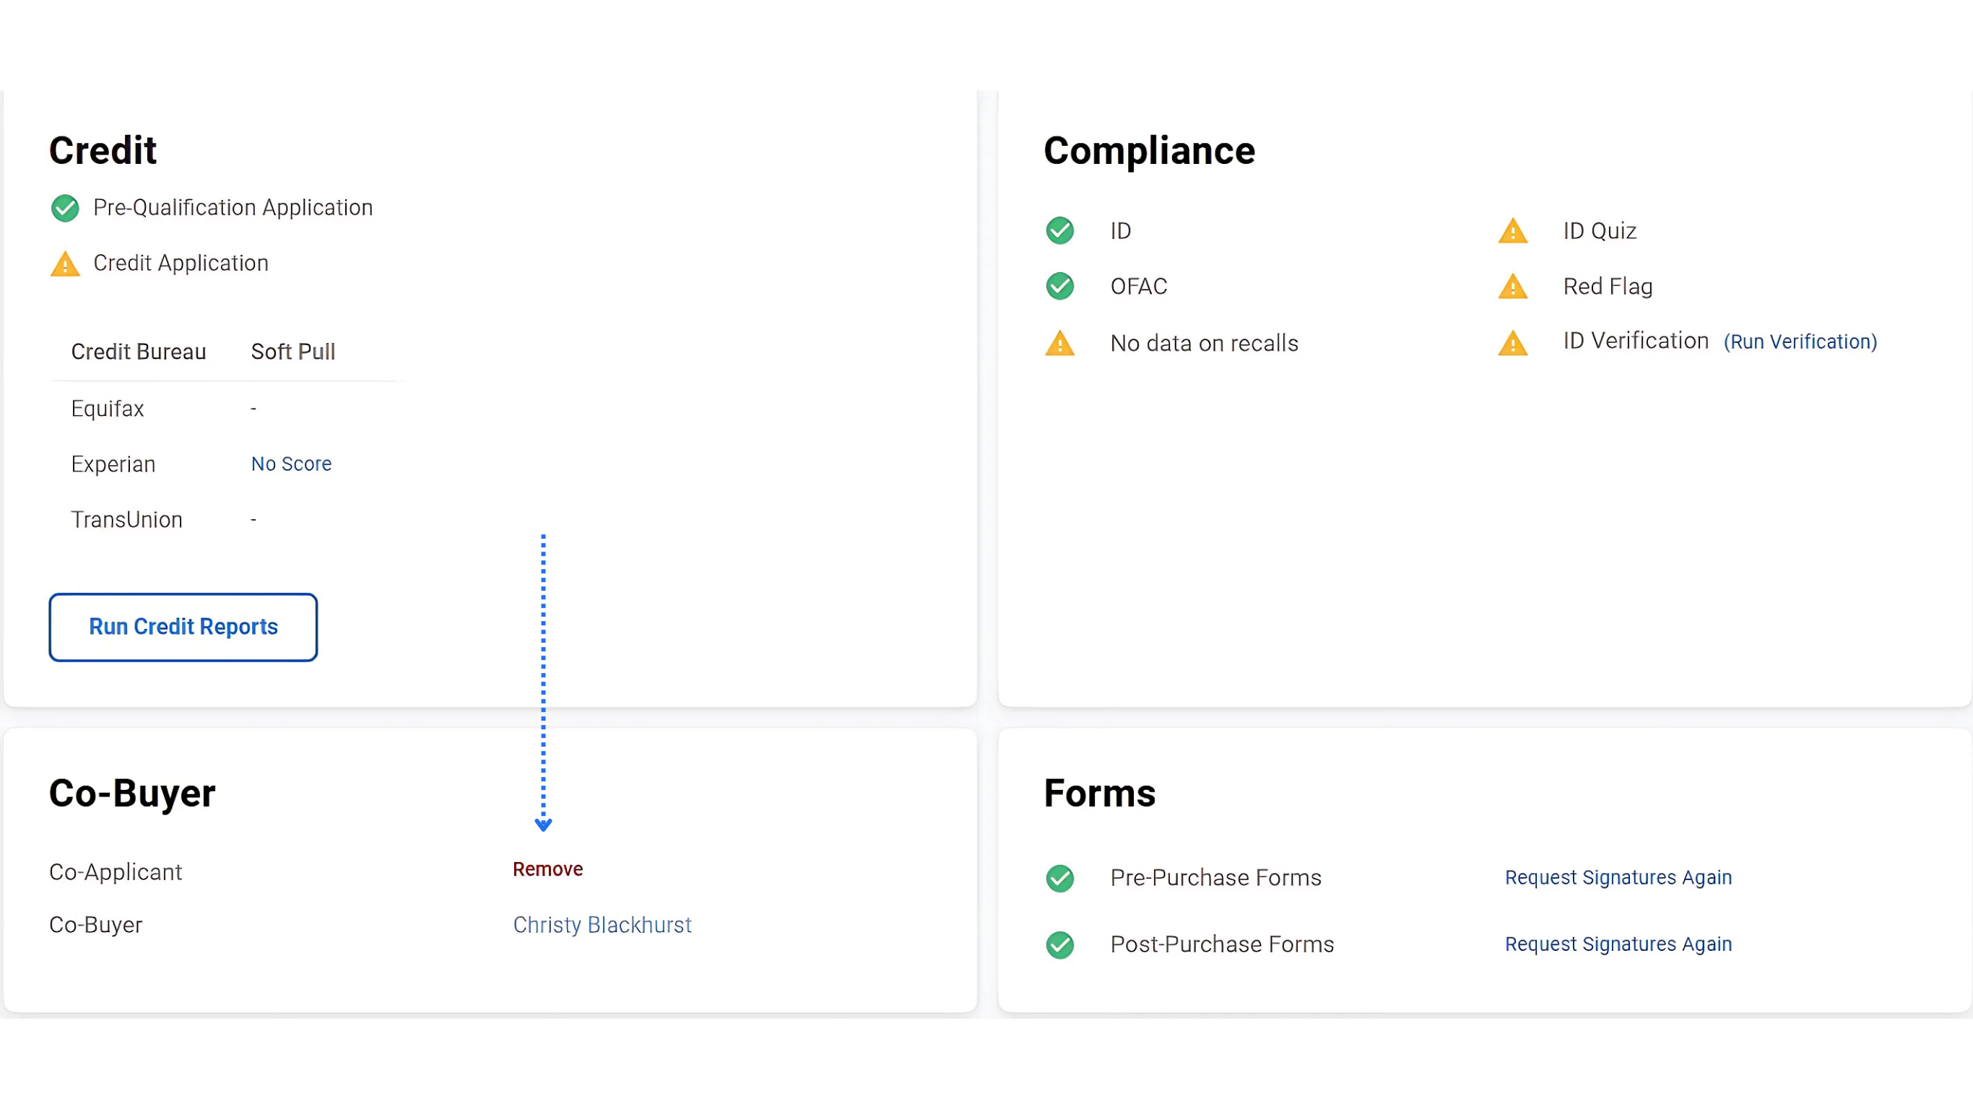
Task: Click the Red Flag warning icon
Action: point(1513,287)
